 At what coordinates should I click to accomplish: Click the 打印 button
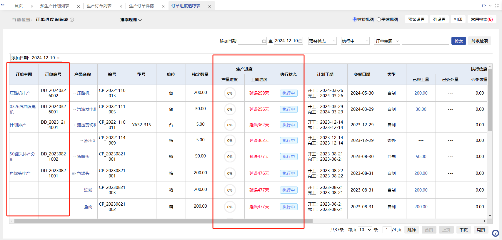coord(458,19)
